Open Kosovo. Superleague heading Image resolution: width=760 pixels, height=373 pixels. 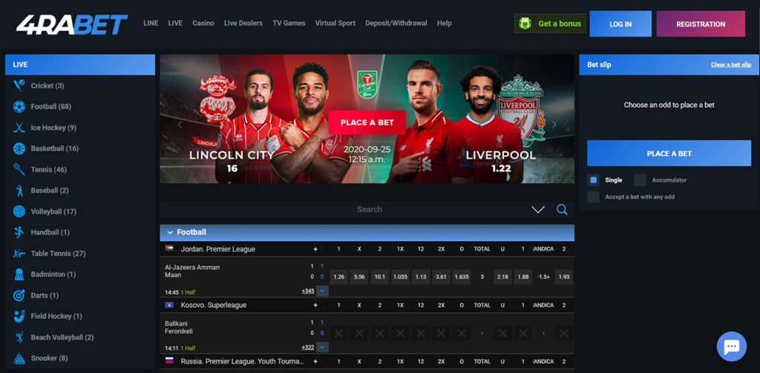(214, 306)
